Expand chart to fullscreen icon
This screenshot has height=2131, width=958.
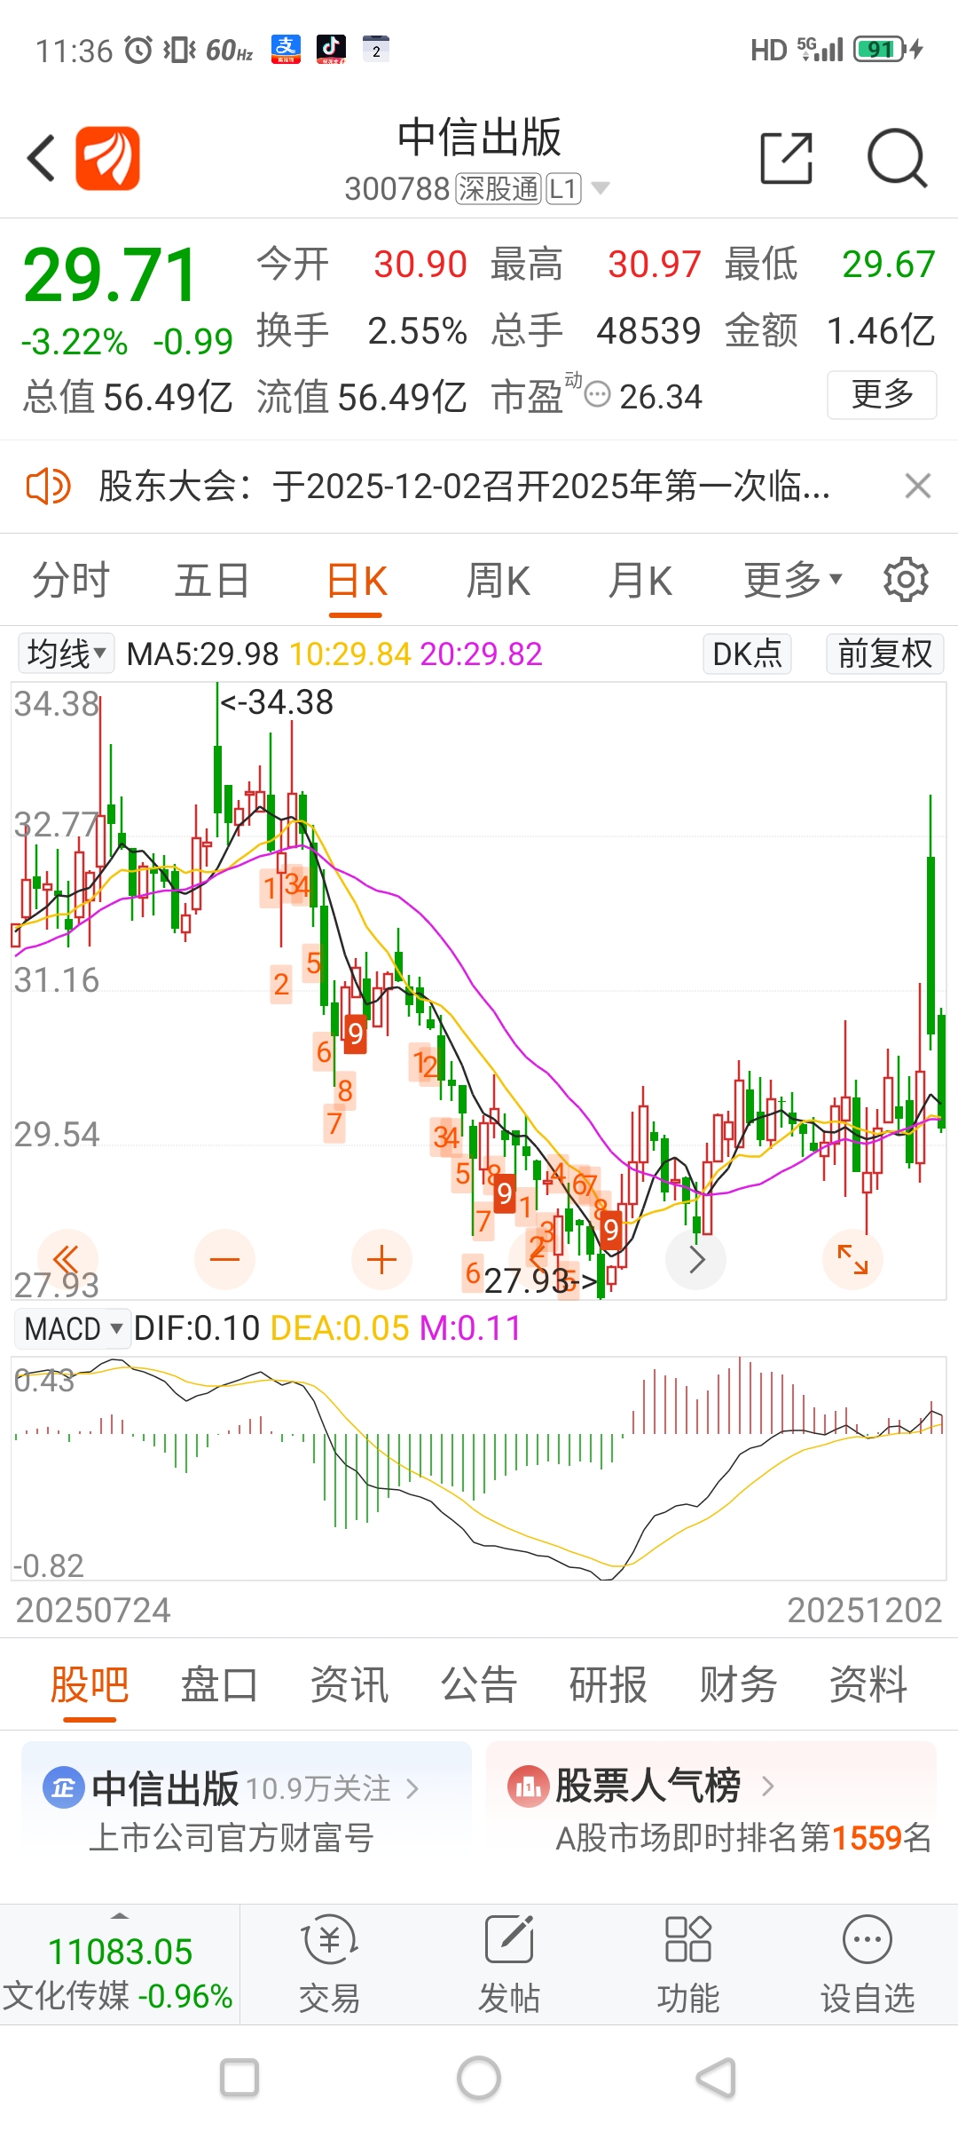[852, 1259]
